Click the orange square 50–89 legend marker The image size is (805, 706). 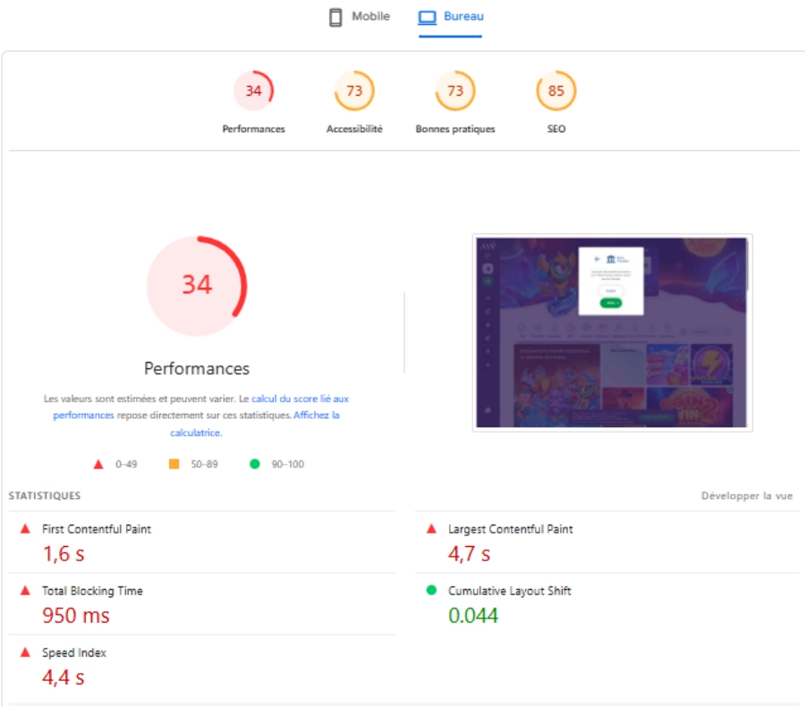pyautogui.click(x=174, y=464)
